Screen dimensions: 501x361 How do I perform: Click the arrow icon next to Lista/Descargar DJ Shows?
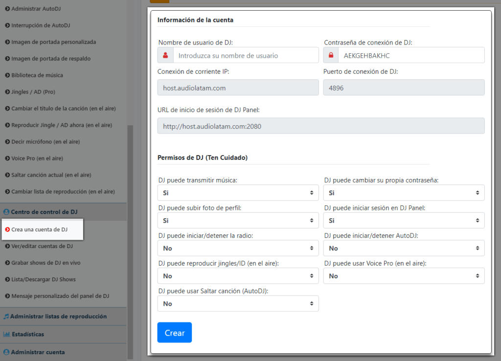click(x=7, y=279)
